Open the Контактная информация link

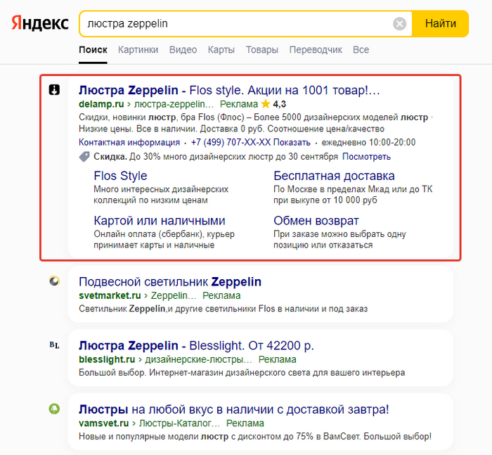tap(119, 142)
